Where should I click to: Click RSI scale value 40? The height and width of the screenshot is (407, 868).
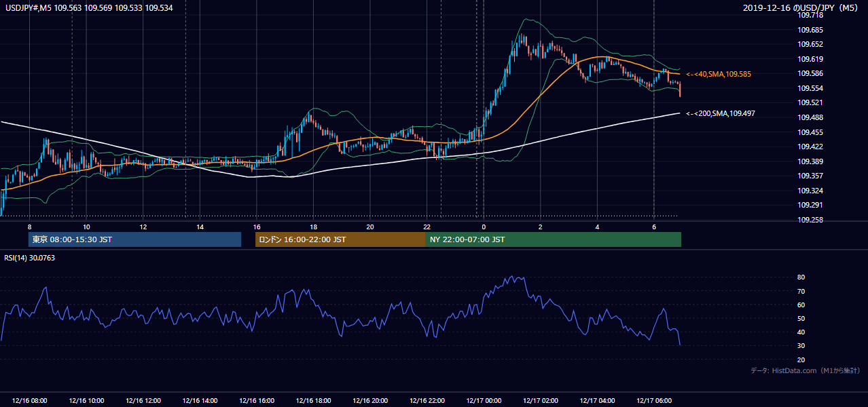tap(801, 332)
